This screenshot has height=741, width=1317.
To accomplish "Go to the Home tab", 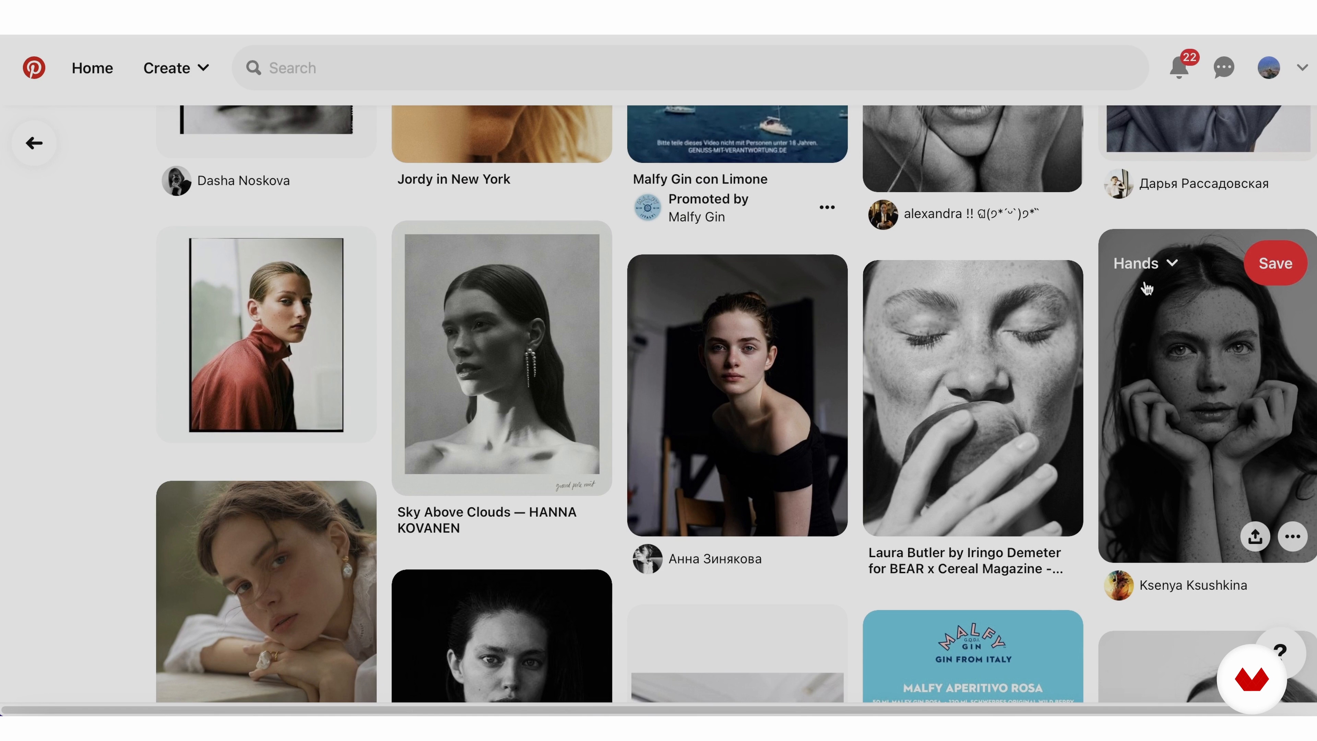I will (92, 68).
